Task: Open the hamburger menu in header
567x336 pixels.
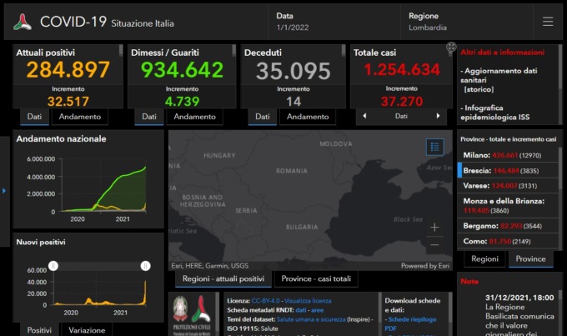Action: point(547,22)
